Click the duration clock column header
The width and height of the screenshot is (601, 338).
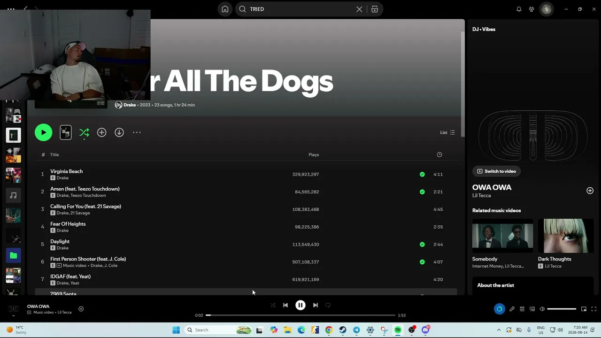pyautogui.click(x=439, y=154)
